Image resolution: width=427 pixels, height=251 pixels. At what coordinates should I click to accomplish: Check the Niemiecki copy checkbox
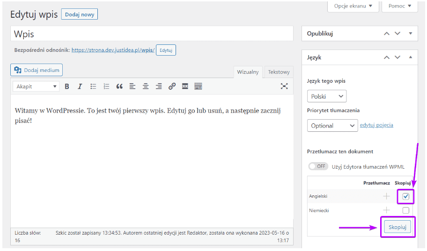coord(406,210)
